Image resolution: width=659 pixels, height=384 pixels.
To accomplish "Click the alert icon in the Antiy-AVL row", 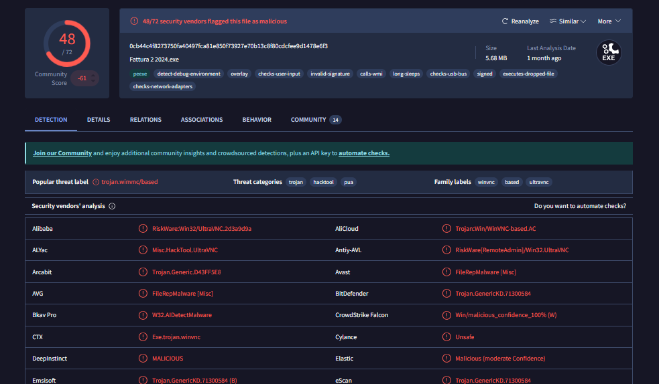I will point(446,250).
